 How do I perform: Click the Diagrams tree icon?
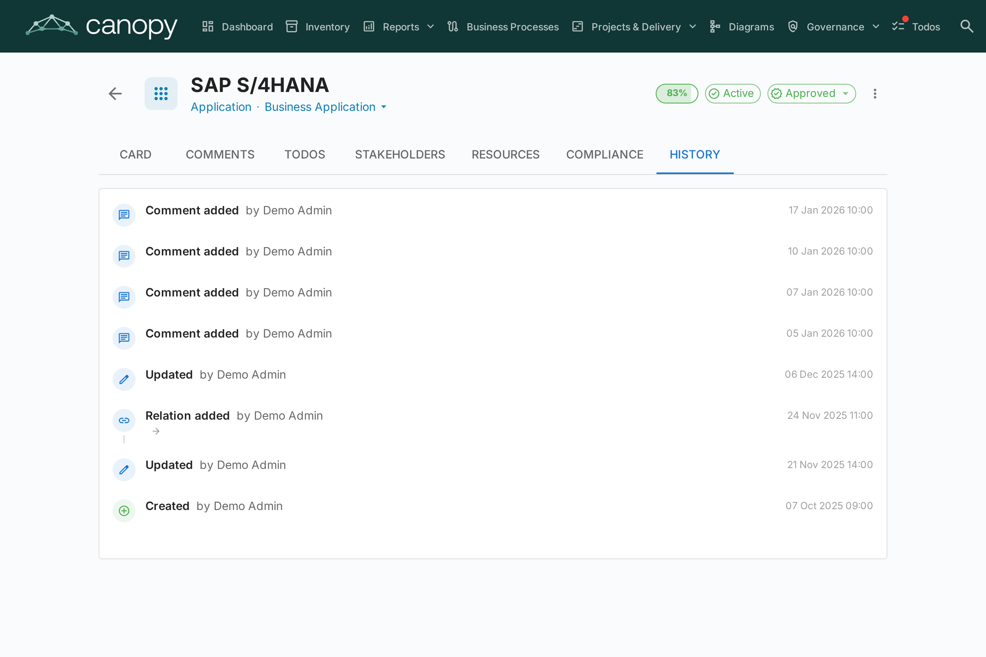pyautogui.click(x=715, y=26)
